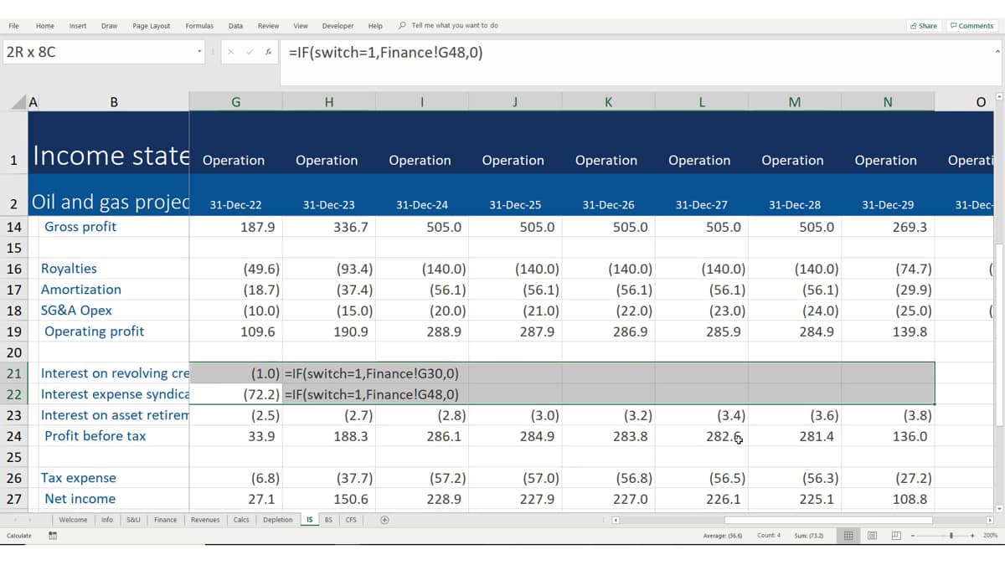Image resolution: width=1005 pixels, height=565 pixels.
Task: Select column N header
Action: point(888,102)
